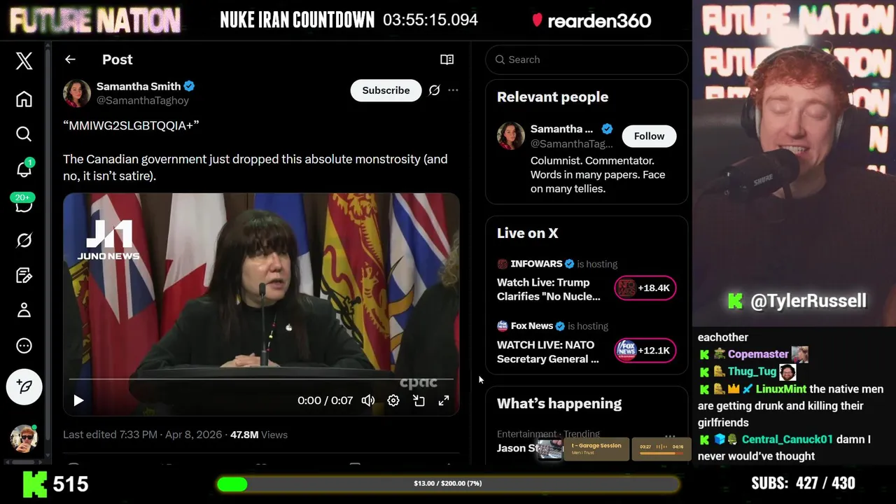896x504 pixels.
Task: Open the X Home icon in sidebar
Action: tap(24, 99)
